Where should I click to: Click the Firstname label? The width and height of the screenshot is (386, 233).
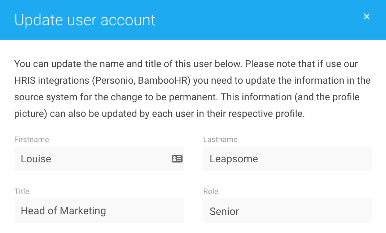tap(31, 140)
